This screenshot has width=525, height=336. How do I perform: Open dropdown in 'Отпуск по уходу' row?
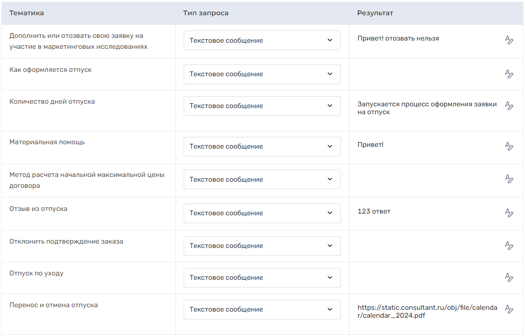pos(262,278)
